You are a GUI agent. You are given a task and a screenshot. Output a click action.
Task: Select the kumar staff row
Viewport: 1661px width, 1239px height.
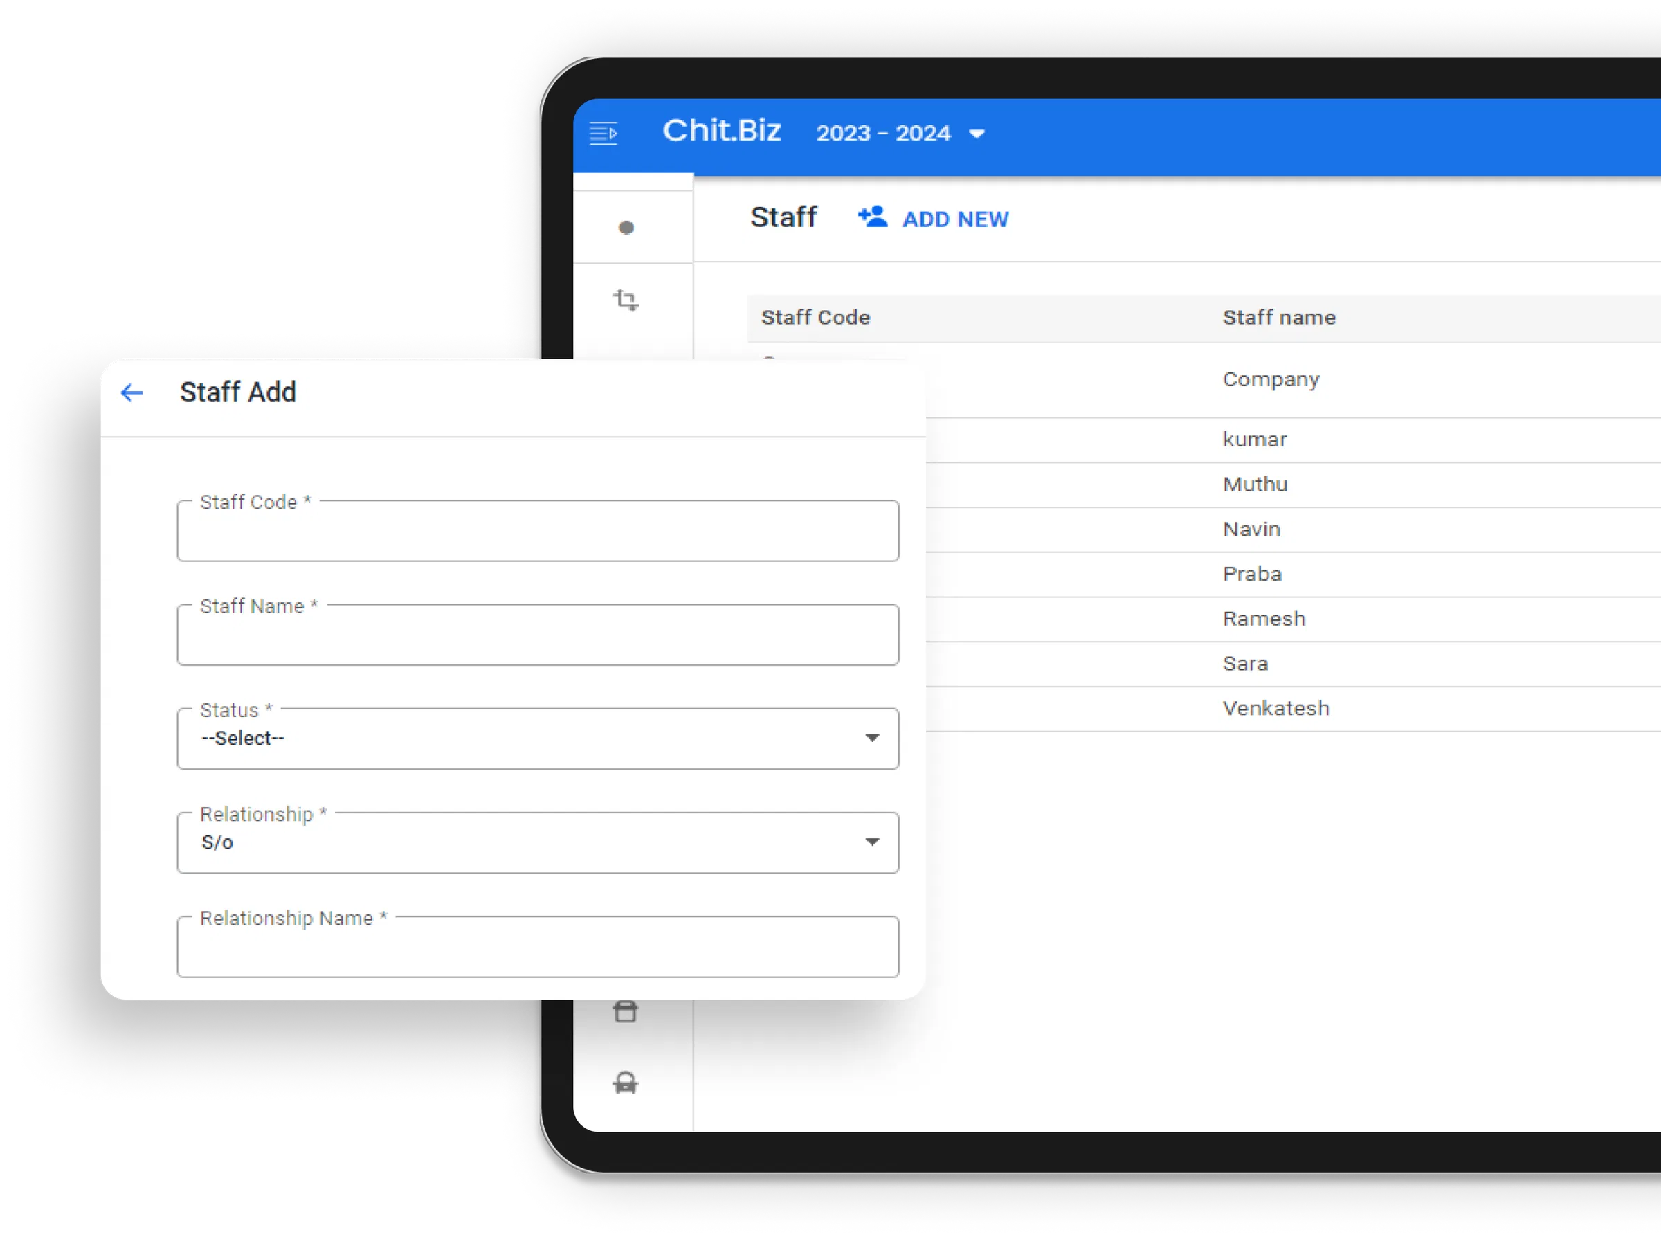click(1293, 440)
